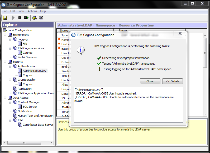Collapse the Cryptography tree node
The width and height of the screenshot is (210, 153).
click(10, 80)
